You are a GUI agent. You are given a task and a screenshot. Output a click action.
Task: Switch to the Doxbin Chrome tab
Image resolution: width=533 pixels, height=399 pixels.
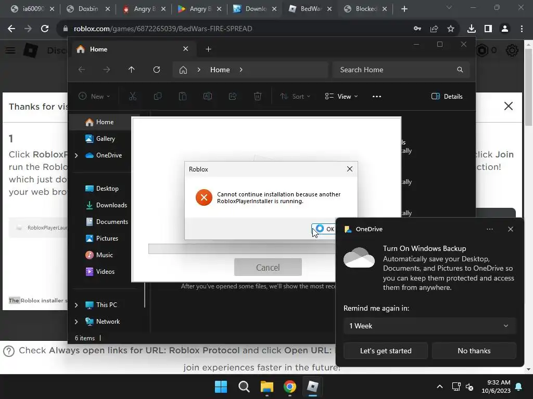[88, 9]
